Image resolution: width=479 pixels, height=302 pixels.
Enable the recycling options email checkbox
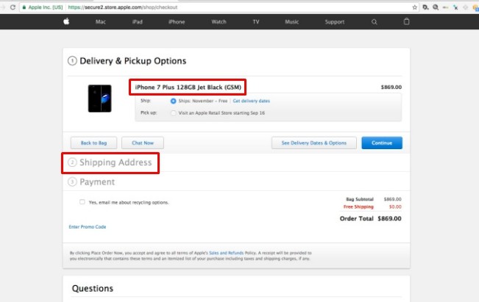82,202
